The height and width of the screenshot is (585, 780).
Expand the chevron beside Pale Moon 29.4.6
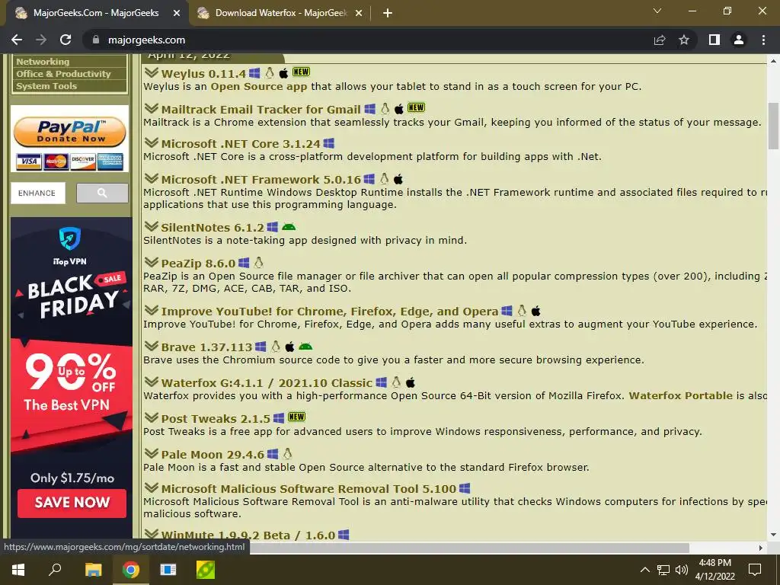coord(152,454)
